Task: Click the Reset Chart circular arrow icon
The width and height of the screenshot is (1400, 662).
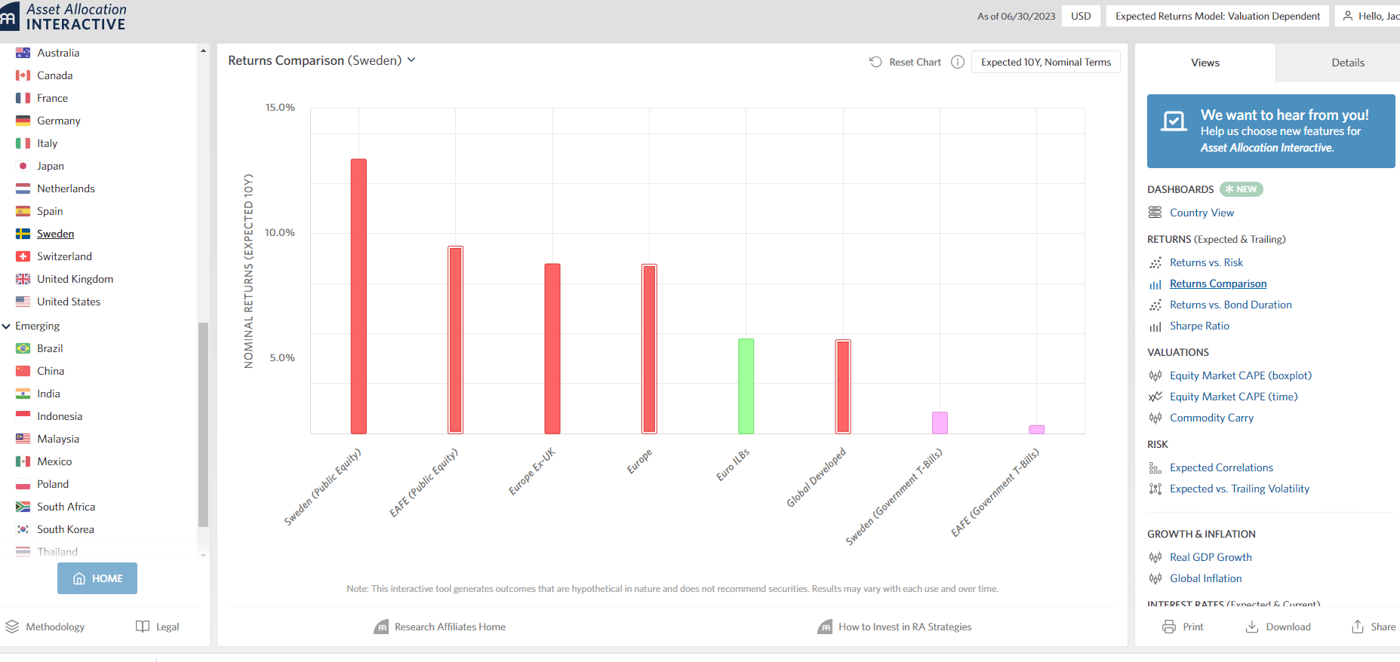Action: click(x=875, y=62)
